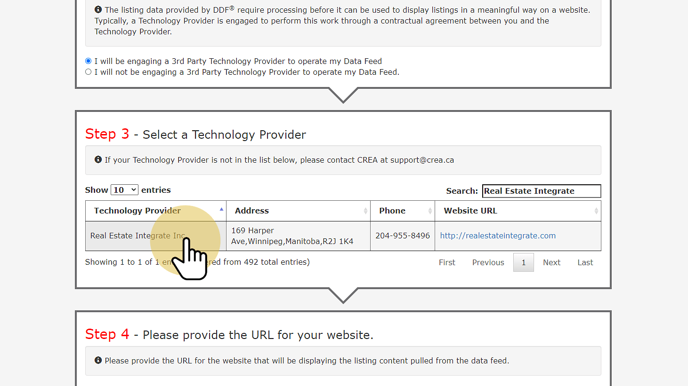Go to the First page of results
688x386 pixels.
[x=447, y=262]
